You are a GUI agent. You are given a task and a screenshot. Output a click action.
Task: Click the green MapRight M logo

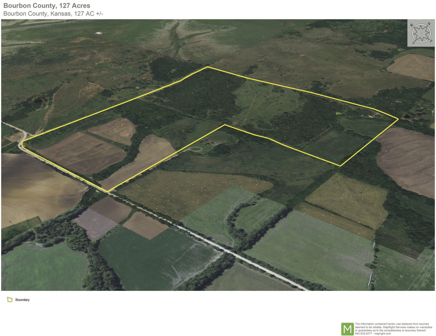click(x=347, y=329)
